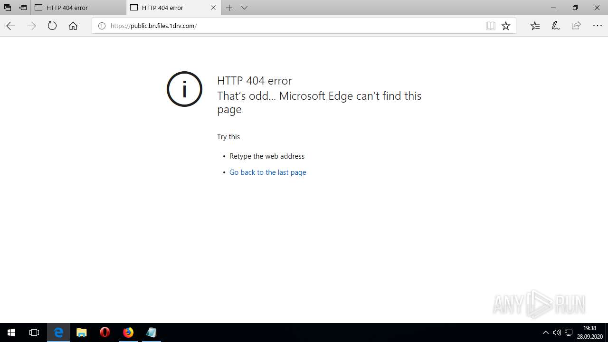
Task: Set these tabs aside
Action: (x=23, y=8)
